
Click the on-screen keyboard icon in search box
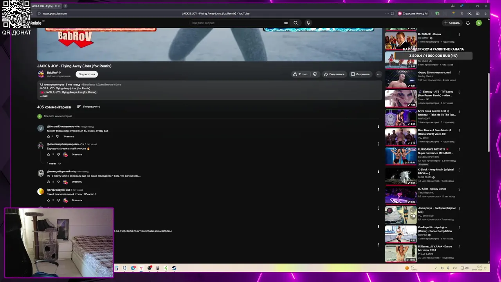pyautogui.click(x=286, y=23)
